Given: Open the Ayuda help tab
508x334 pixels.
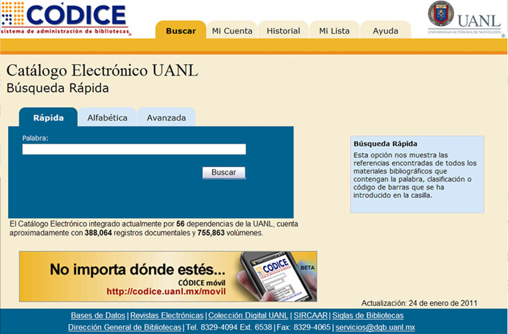Looking at the screenshot, I should tap(385, 31).
